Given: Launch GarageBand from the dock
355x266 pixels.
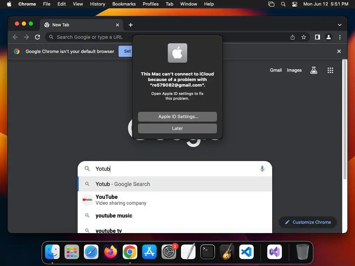Looking at the screenshot, I should [227, 252].
